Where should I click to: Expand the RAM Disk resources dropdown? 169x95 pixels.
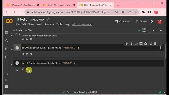click(154, 30)
